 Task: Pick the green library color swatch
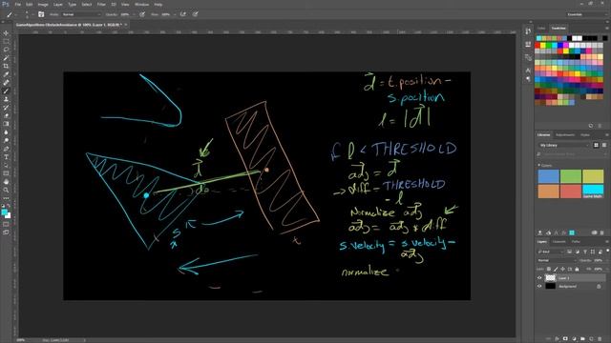(571, 176)
